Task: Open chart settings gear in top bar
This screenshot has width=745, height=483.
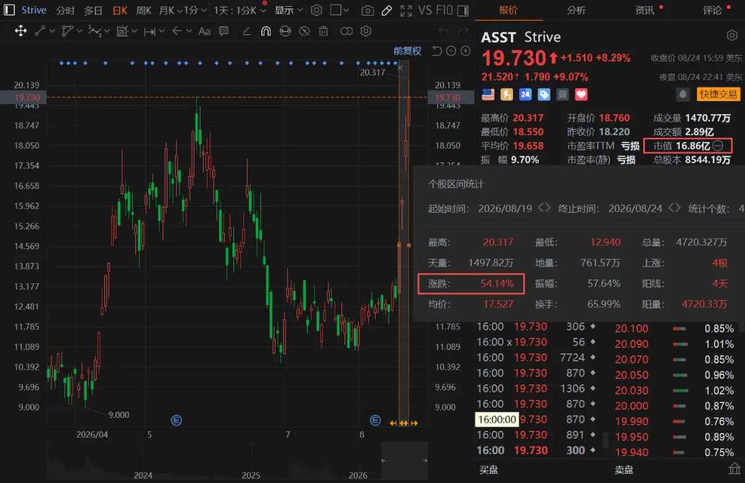Action: click(316, 11)
